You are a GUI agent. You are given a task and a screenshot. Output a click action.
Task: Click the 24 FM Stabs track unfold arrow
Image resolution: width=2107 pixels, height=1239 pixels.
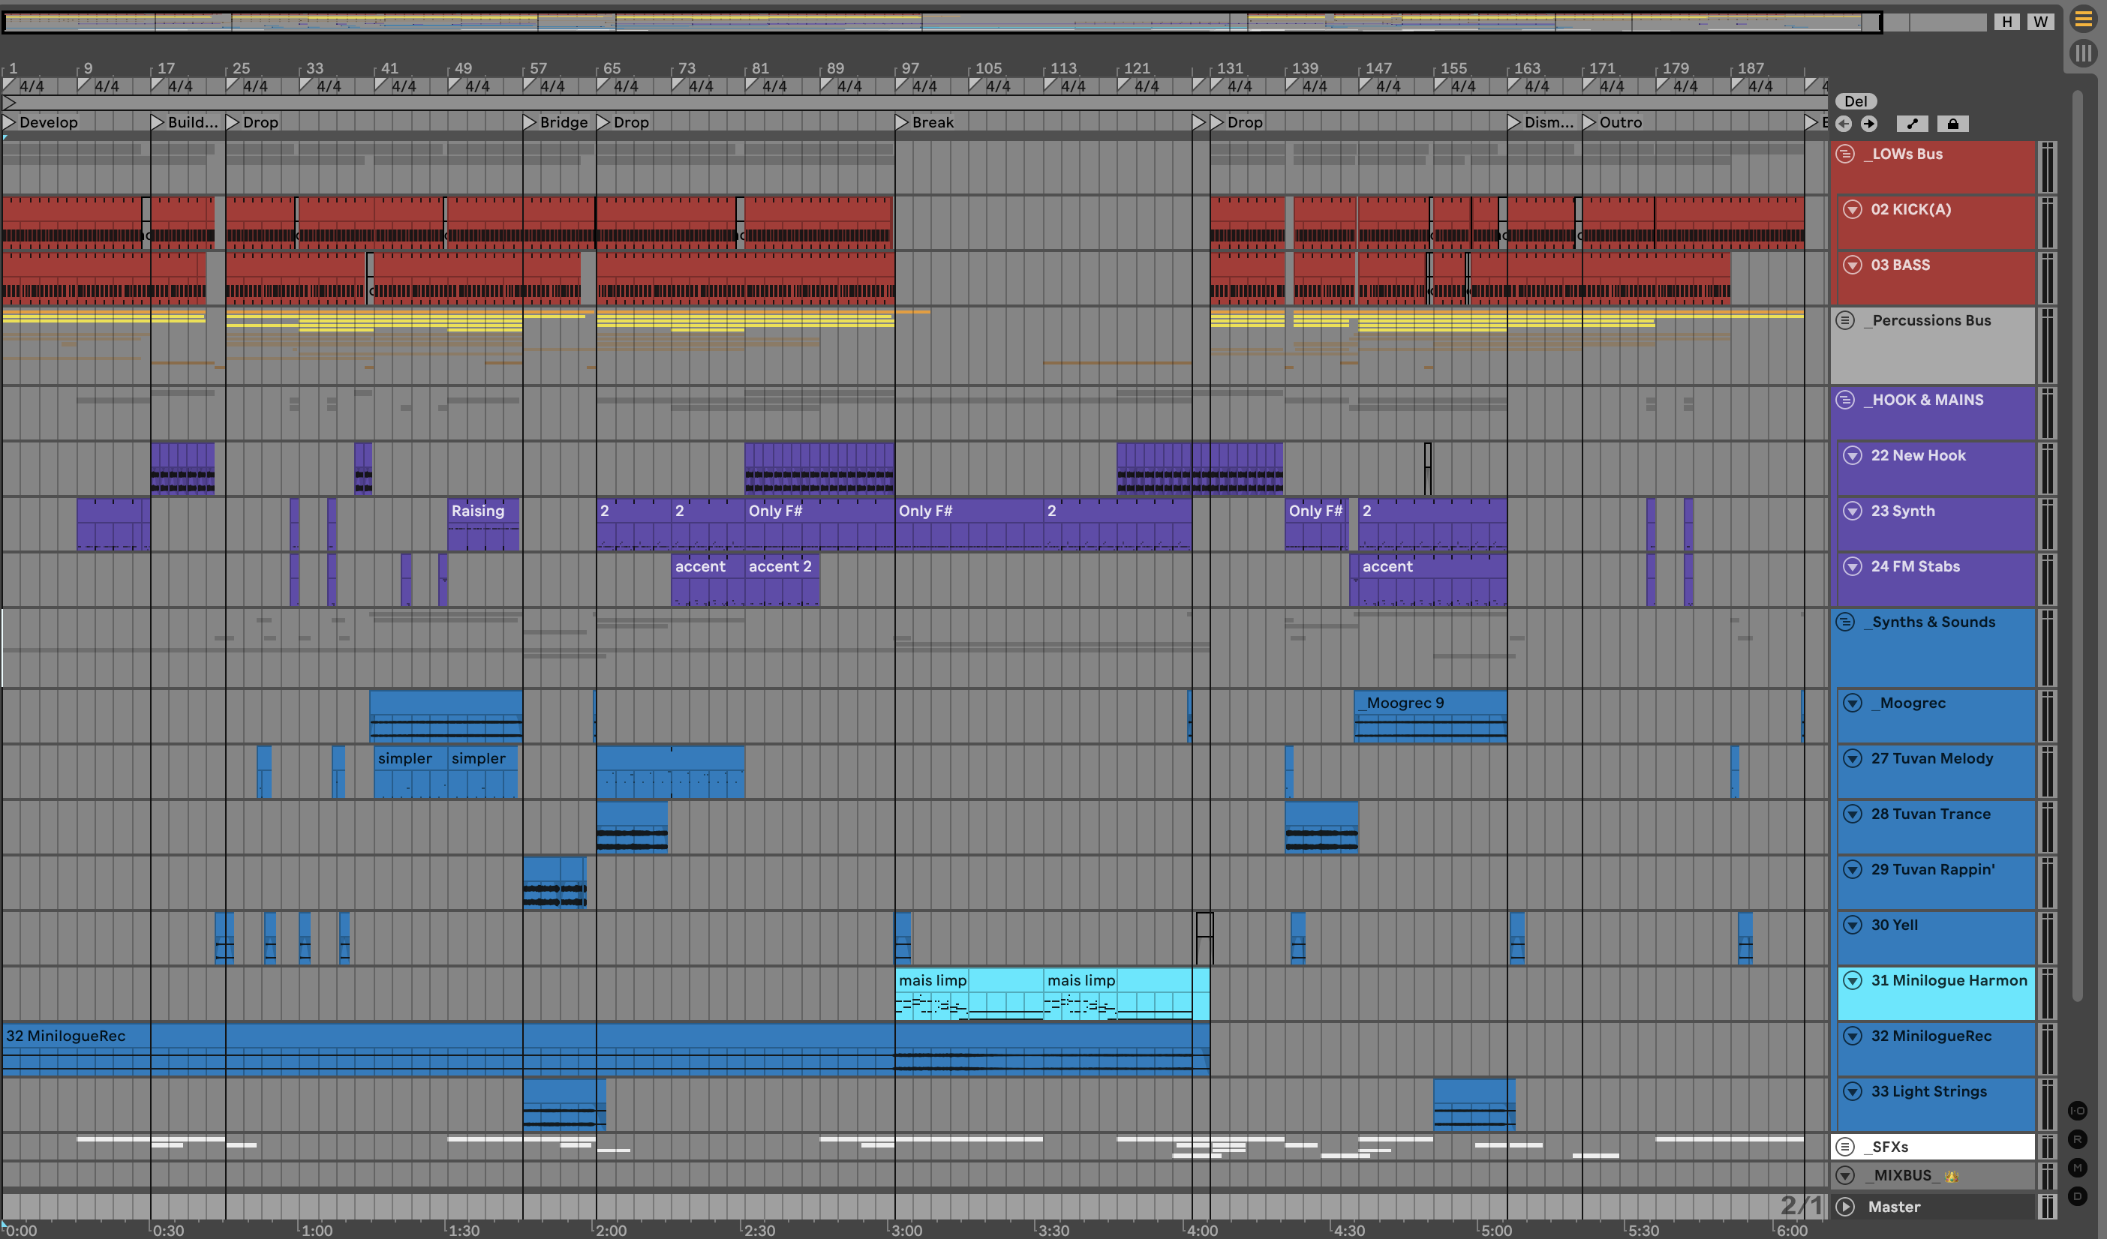[1853, 566]
